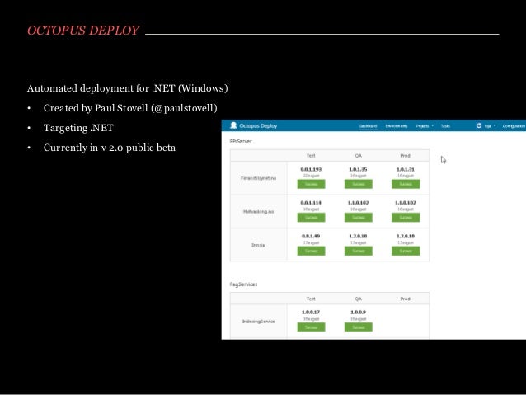Click the QA column header in EPiServer table
The height and width of the screenshot is (395, 526).
pos(359,155)
